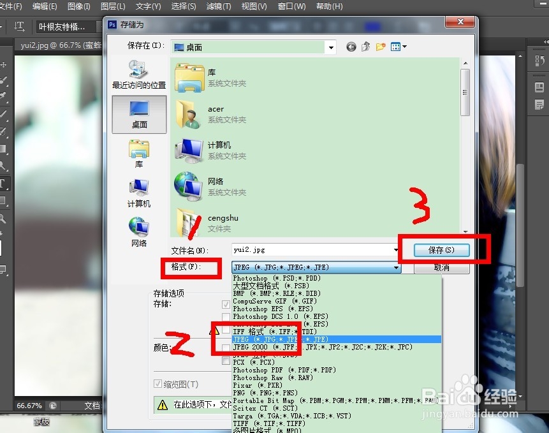Choose PCX (*.PCX) in format list
The width and height of the screenshot is (549, 433).
pyautogui.click(x=336, y=362)
